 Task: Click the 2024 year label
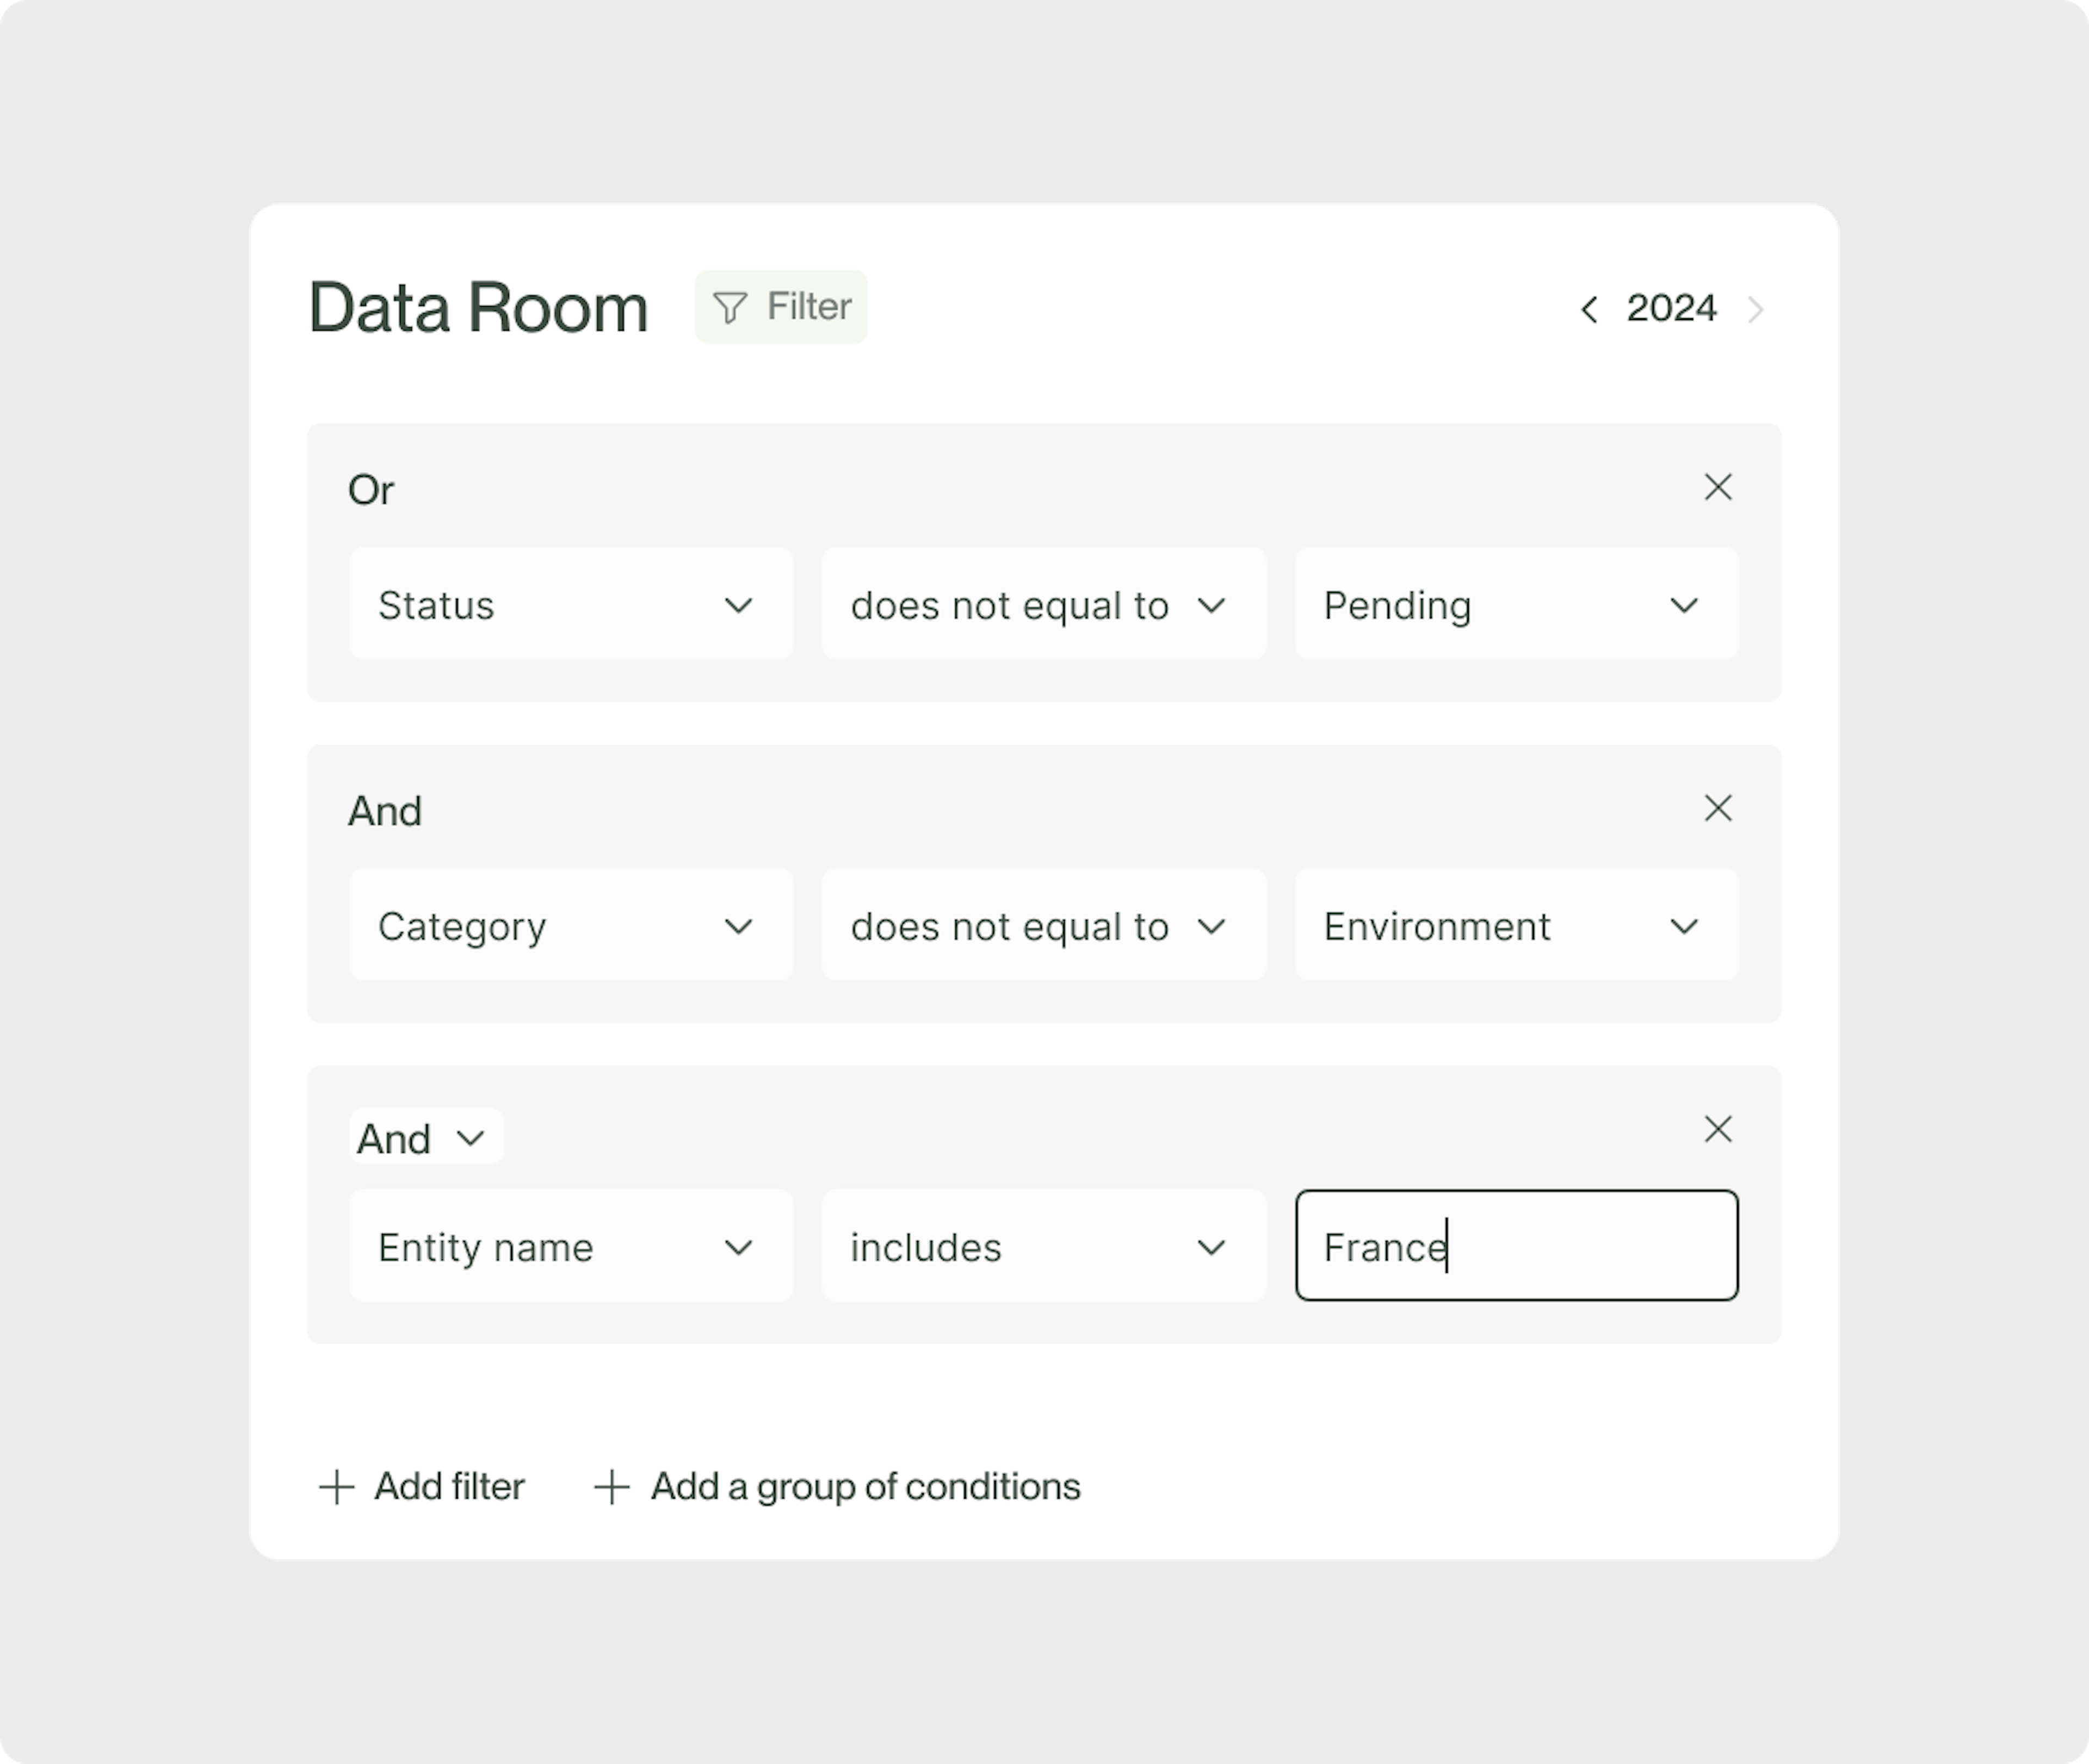click(1671, 308)
